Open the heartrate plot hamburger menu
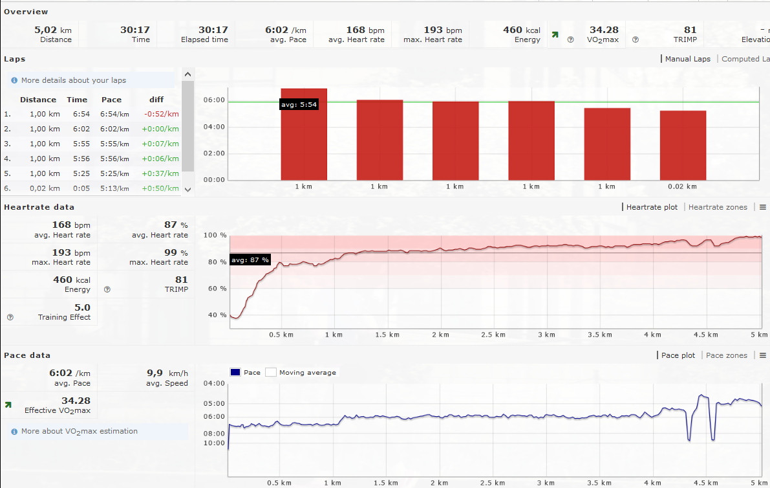The height and width of the screenshot is (488, 770). pos(763,207)
